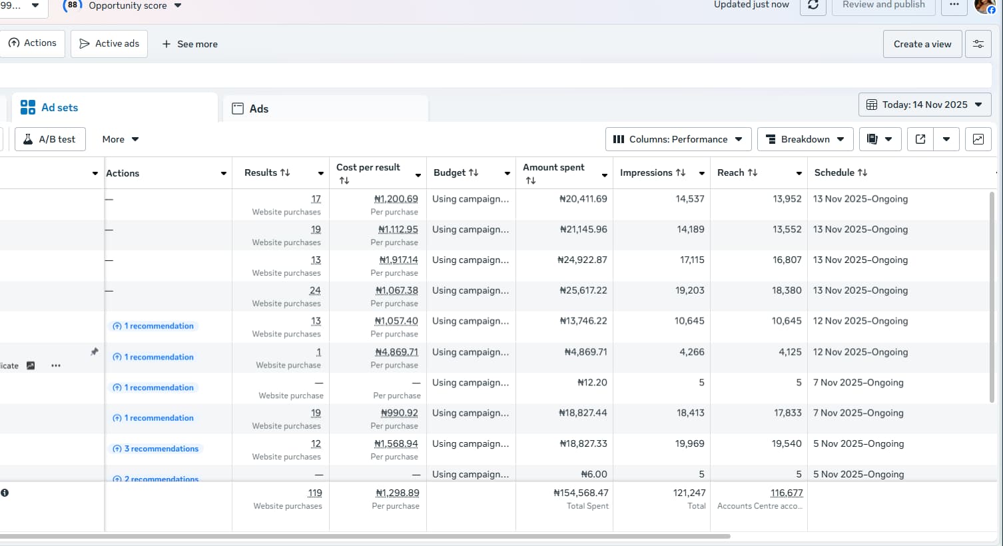Open the reports dropdown
1003x546 pixels.
pyautogui.click(x=879, y=139)
